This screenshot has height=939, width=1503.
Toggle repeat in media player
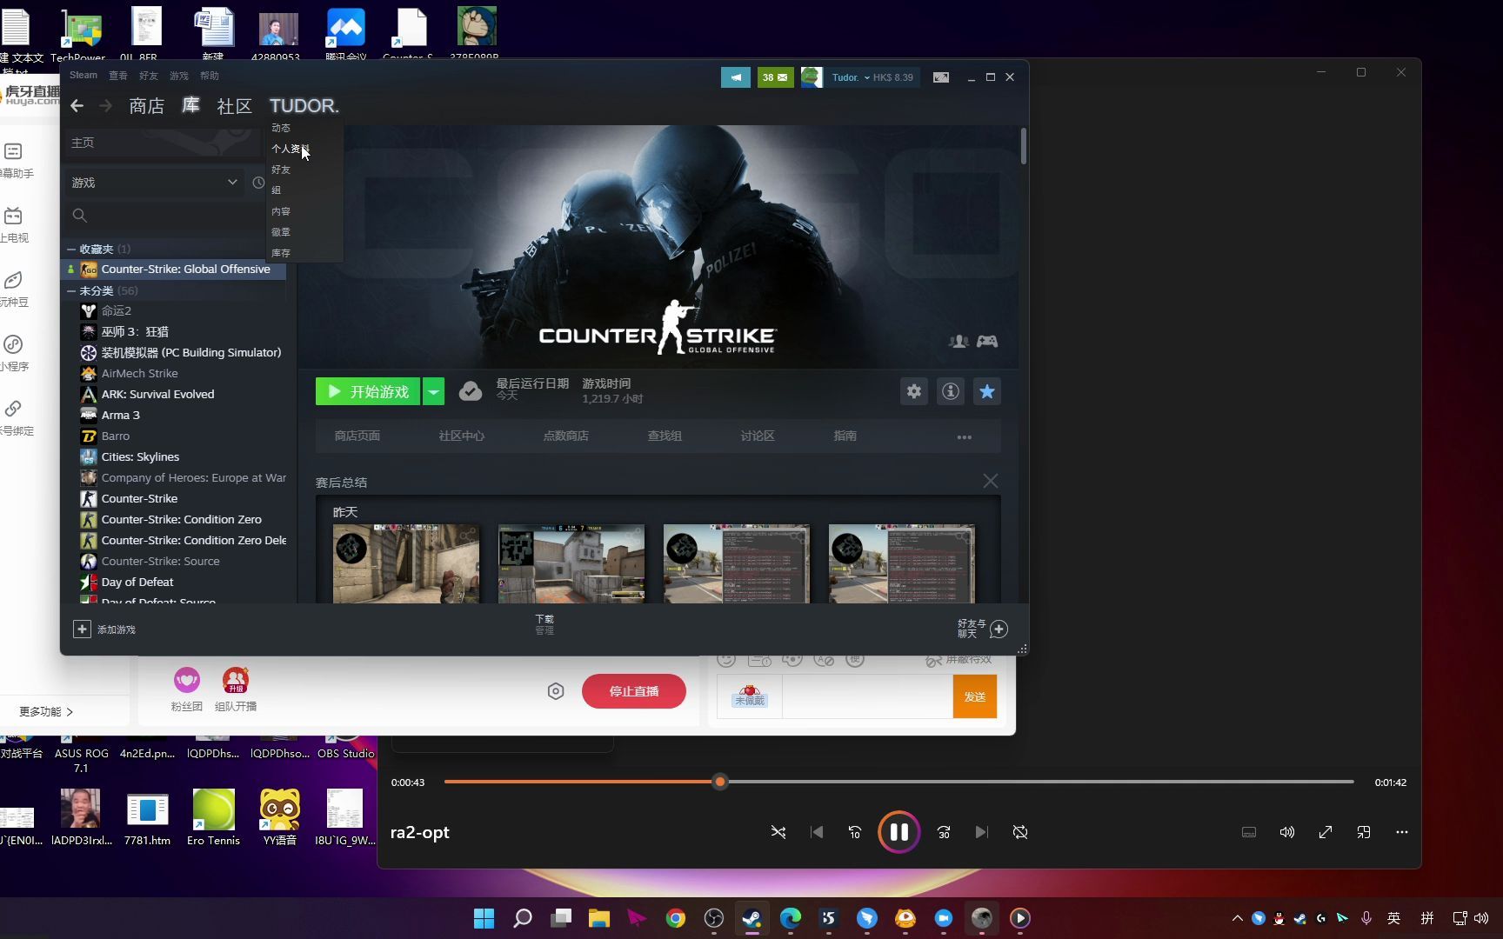click(1020, 832)
